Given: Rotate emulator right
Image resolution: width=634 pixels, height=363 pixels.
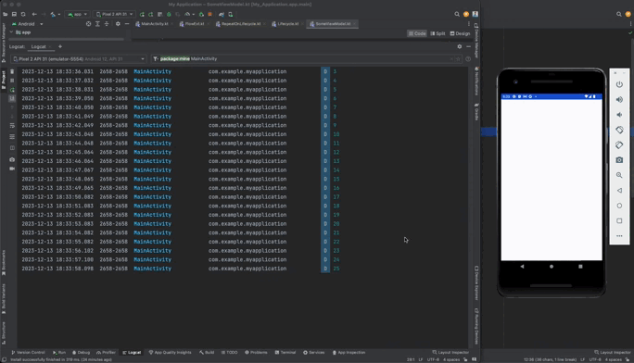Looking at the screenshot, I should pyautogui.click(x=619, y=145).
